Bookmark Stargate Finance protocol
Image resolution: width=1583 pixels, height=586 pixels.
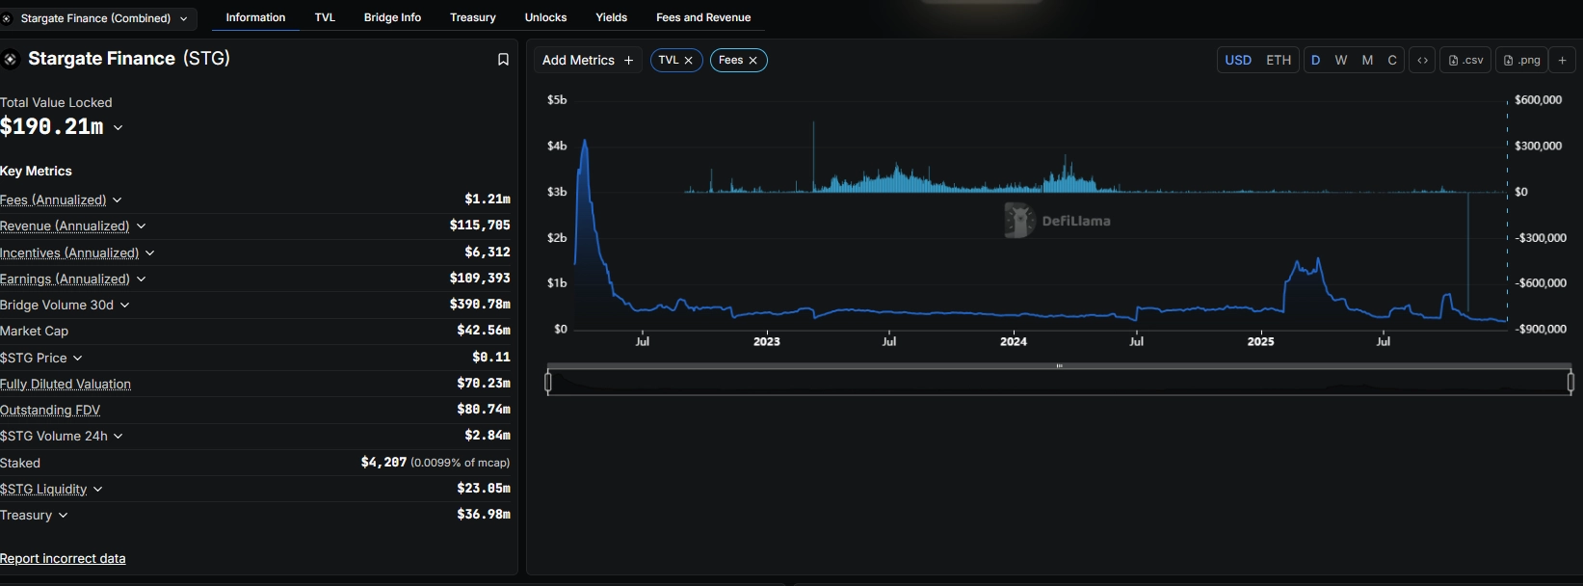503,60
